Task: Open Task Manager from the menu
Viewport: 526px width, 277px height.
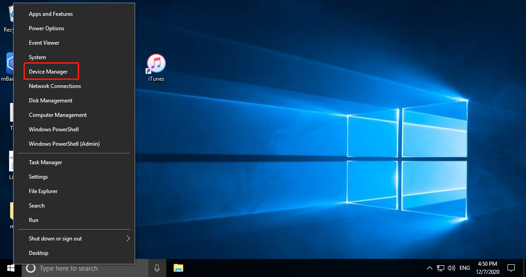Action: [74, 162]
